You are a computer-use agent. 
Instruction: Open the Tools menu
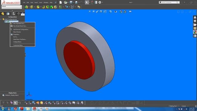(x=41, y=2)
